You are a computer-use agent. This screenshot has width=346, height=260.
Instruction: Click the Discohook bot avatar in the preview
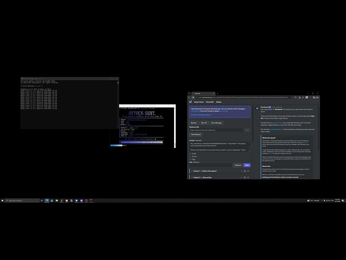(x=257, y=108)
